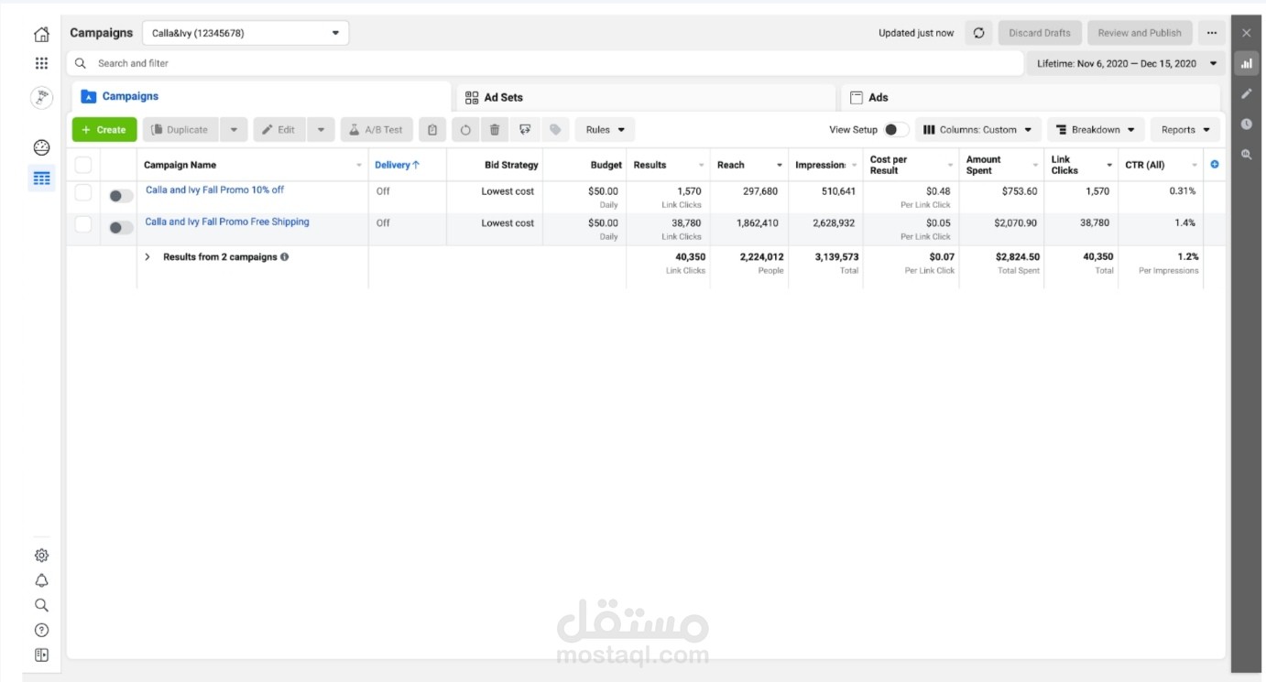Open the three-dot more options menu
The image size is (1266, 682).
[x=1212, y=33]
